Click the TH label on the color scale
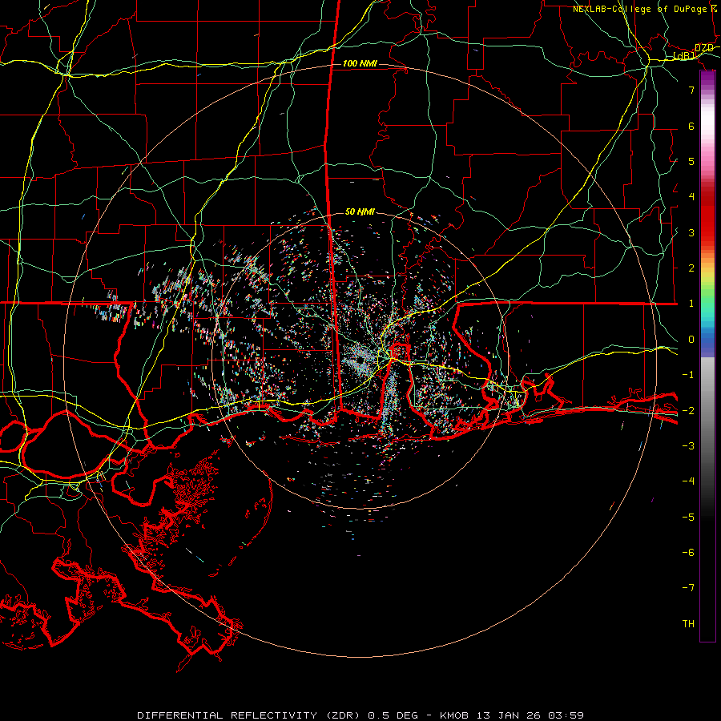Viewport: 721px width, 721px height. 688,624
